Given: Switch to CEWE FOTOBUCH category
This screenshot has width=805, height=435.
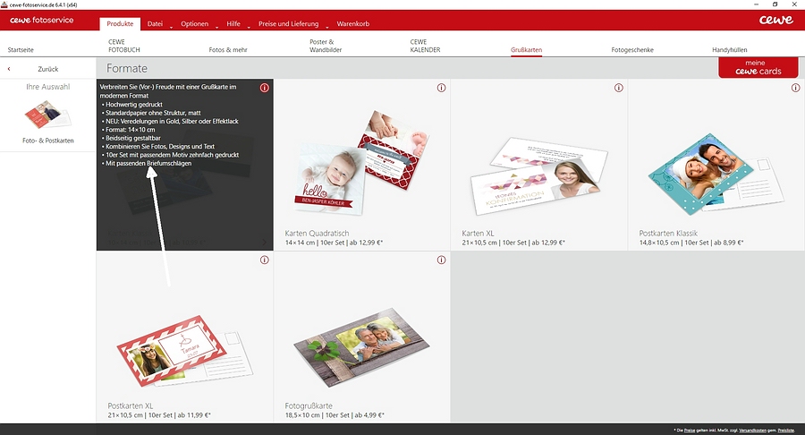Looking at the screenshot, I should (123, 46).
